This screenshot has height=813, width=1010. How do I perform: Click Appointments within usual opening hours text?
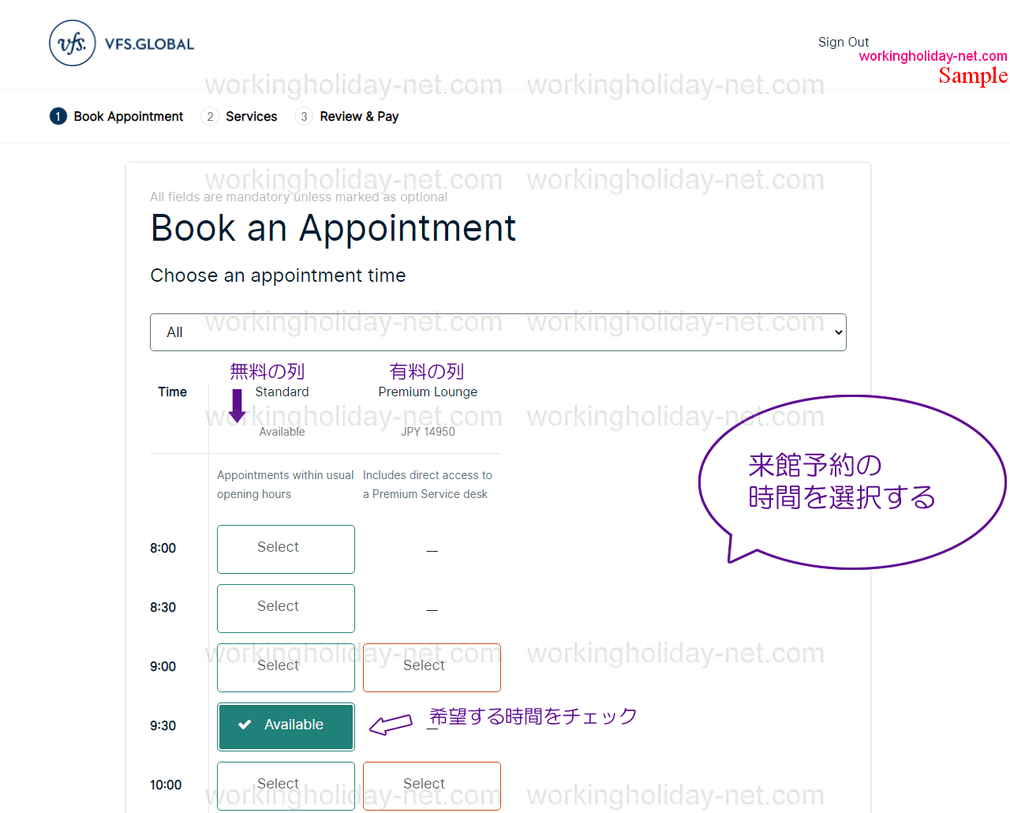[285, 485]
